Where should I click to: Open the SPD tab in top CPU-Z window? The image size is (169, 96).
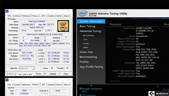tap(43, 16)
